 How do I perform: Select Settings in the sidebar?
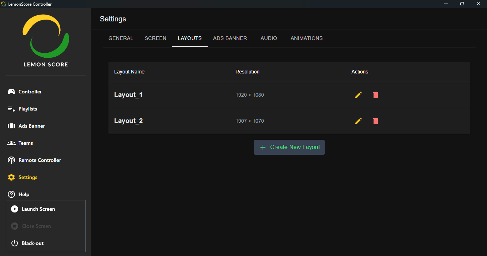[x=27, y=177]
